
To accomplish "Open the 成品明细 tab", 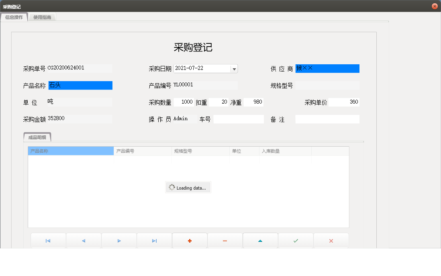I will tap(37, 137).
